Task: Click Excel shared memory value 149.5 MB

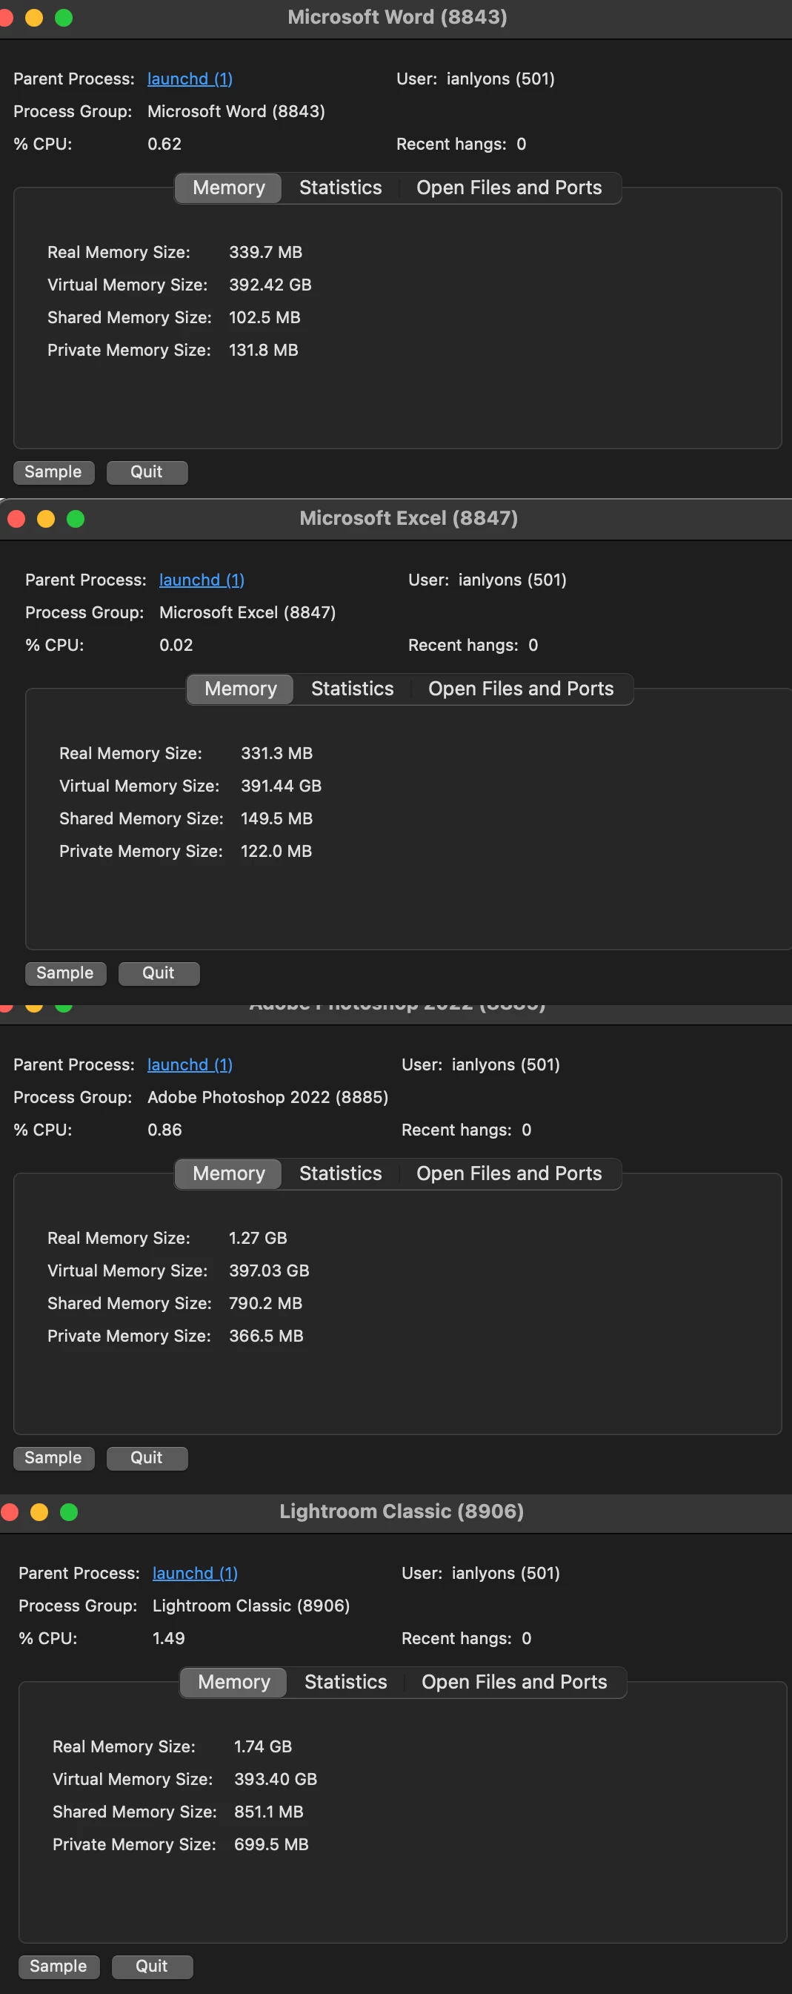Action: pos(277,818)
